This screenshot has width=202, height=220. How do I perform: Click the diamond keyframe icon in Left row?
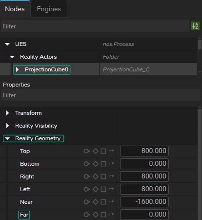96,189
